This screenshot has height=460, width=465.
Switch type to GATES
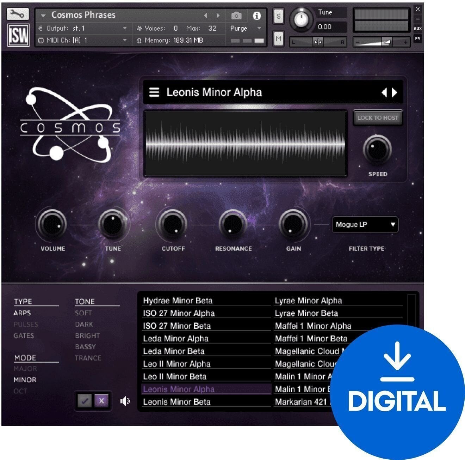click(x=24, y=335)
